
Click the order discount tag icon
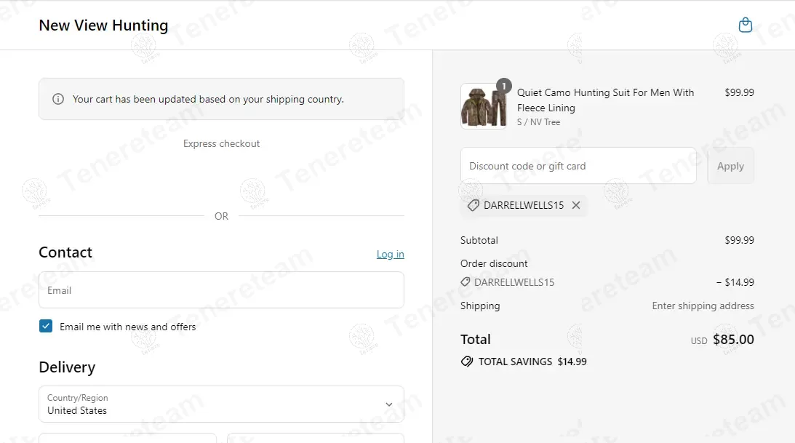point(466,282)
